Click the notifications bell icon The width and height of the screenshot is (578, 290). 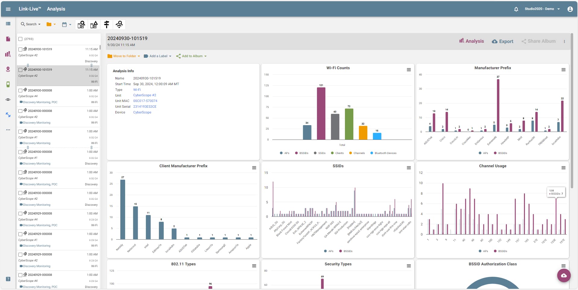pos(516,9)
